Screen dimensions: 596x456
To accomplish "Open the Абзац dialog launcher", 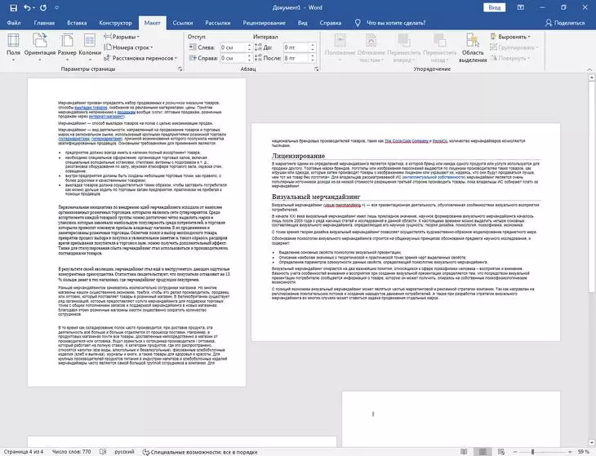I will tap(316, 69).
